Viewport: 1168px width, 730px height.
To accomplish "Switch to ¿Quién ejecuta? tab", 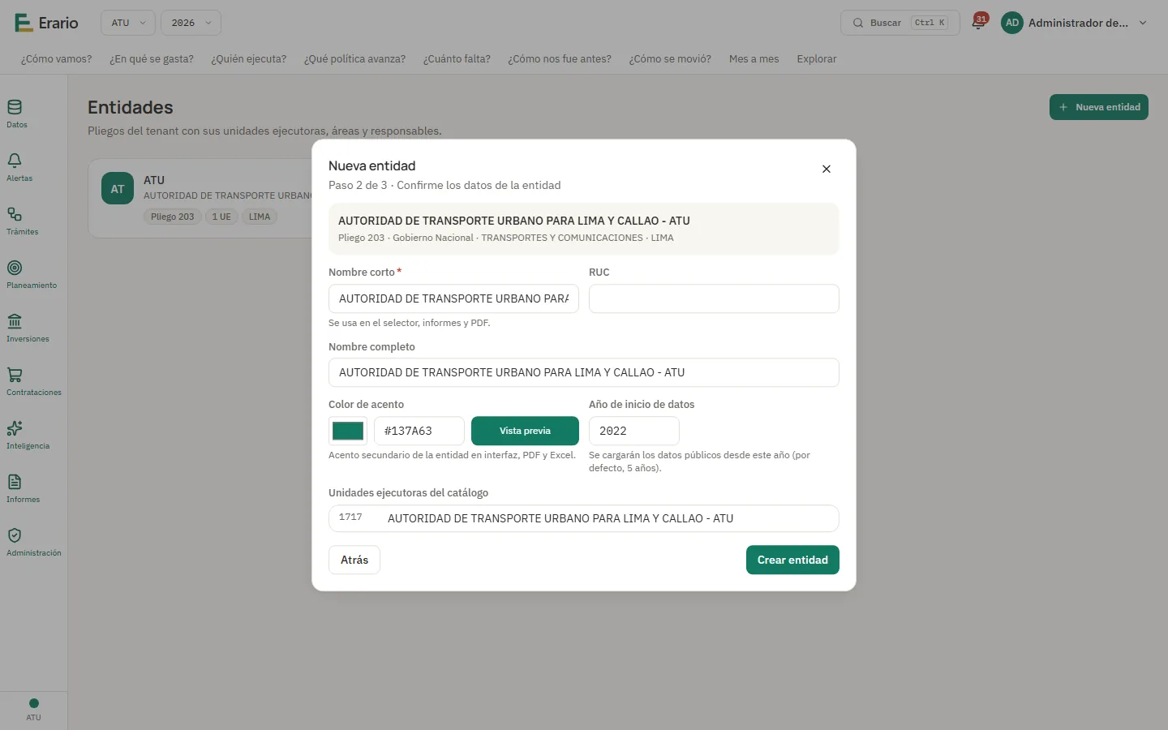I will pos(248,59).
